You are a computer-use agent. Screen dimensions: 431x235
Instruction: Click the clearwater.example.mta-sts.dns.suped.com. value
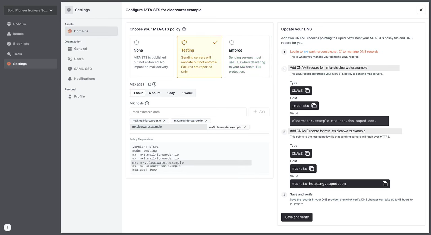click(x=339, y=121)
